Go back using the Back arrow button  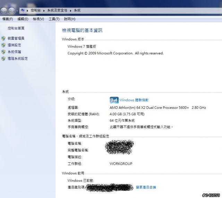pyautogui.click(x=4, y=11)
